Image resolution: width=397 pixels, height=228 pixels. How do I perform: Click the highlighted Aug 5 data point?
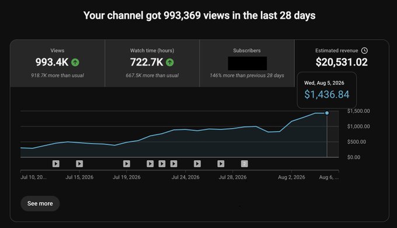point(327,113)
